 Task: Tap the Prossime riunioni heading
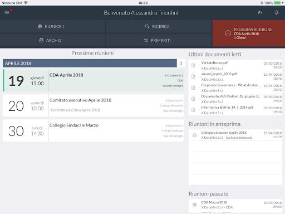(x=92, y=53)
